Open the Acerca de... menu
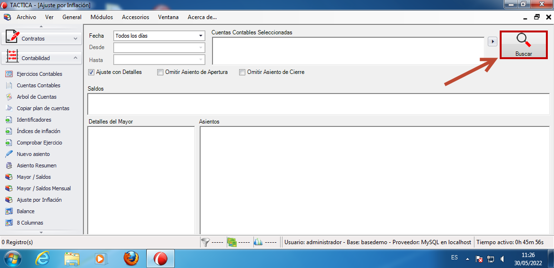The width and height of the screenshot is (554, 268). (x=202, y=17)
